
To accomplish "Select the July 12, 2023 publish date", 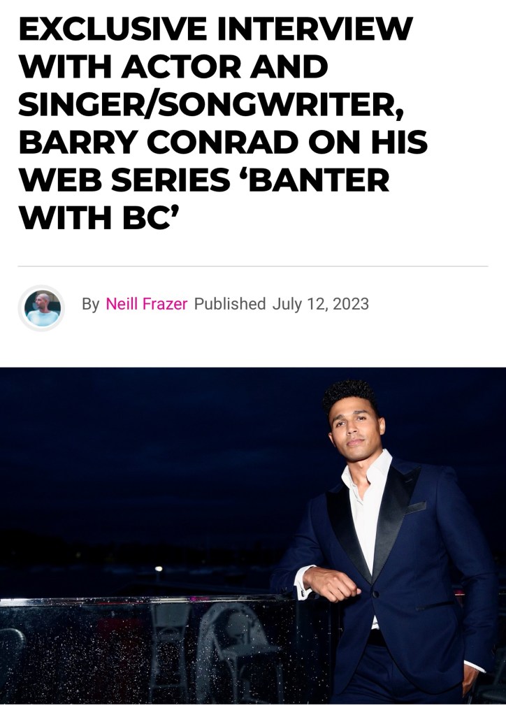I will click(321, 304).
